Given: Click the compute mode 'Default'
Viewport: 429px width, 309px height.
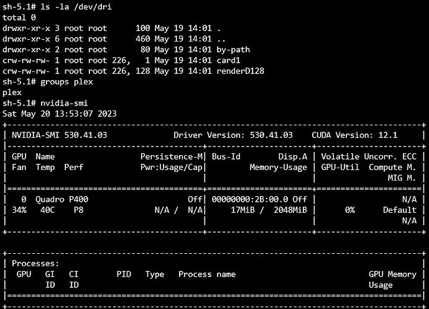Looking at the screenshot, I should (x=399, y=210).
